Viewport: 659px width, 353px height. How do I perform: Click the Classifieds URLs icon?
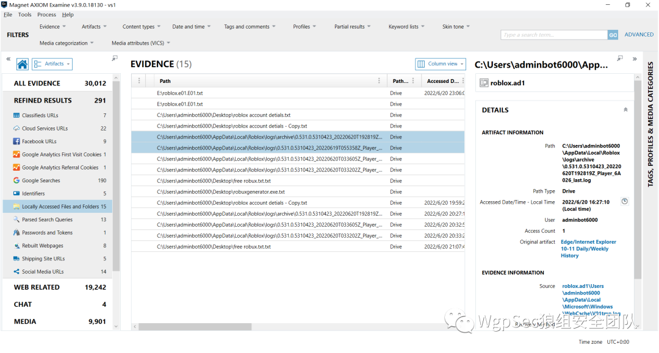[16, 115]
